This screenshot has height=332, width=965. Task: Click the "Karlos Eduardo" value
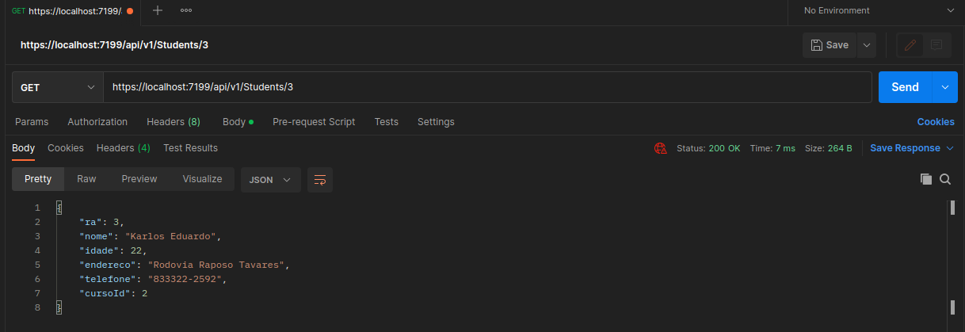pos(171,236)
